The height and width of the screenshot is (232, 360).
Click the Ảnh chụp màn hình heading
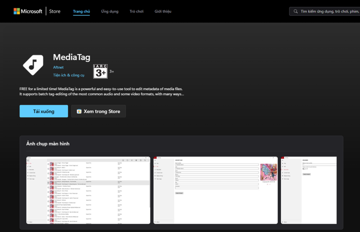(48, 144)
